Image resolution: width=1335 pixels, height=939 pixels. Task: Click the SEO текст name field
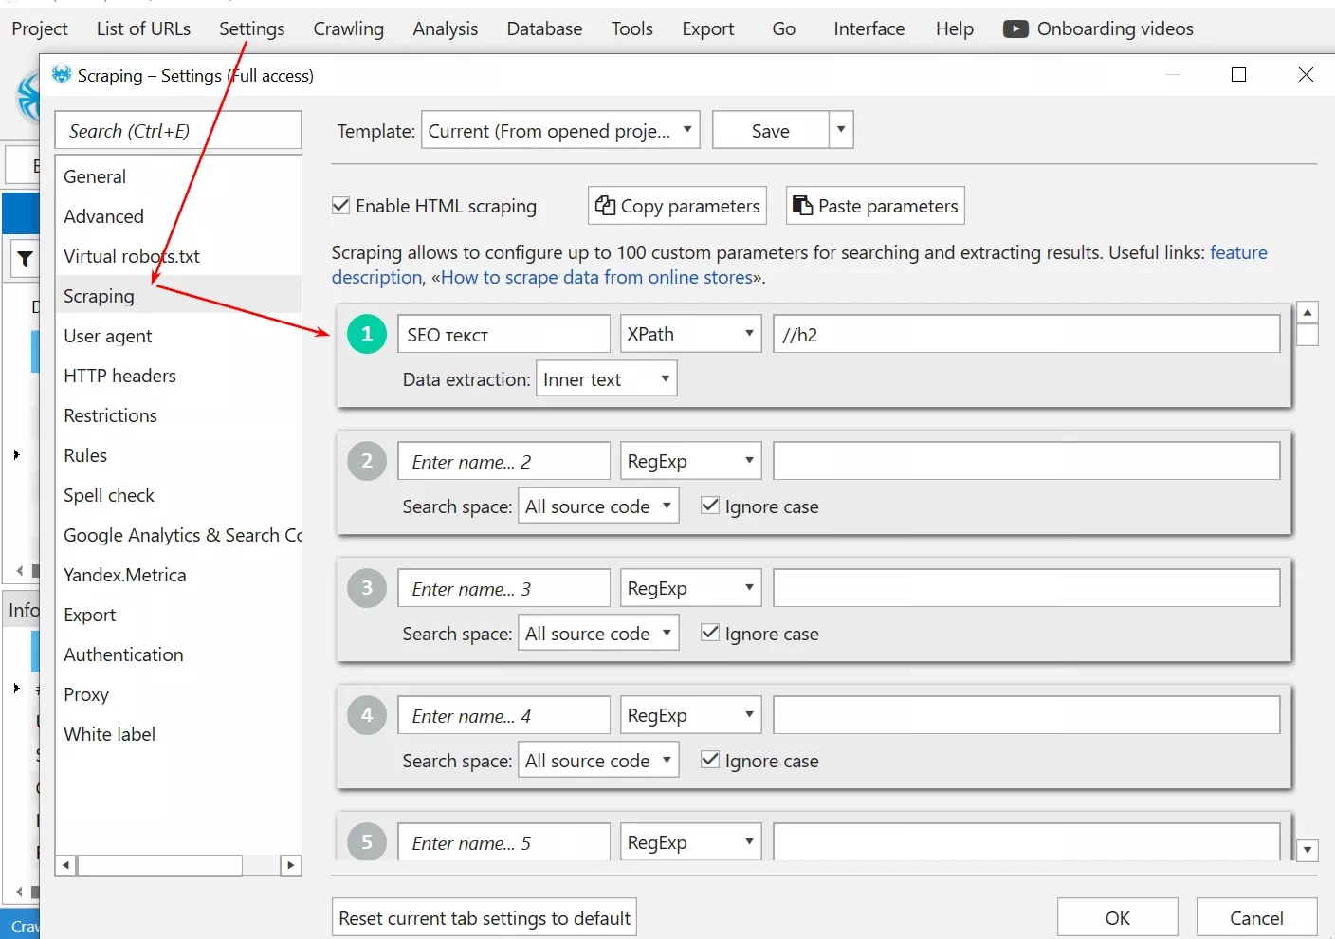(x=503, y=334)
